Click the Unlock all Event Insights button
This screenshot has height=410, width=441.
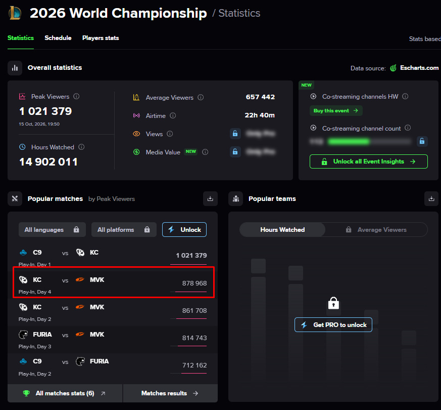point(368,161)
